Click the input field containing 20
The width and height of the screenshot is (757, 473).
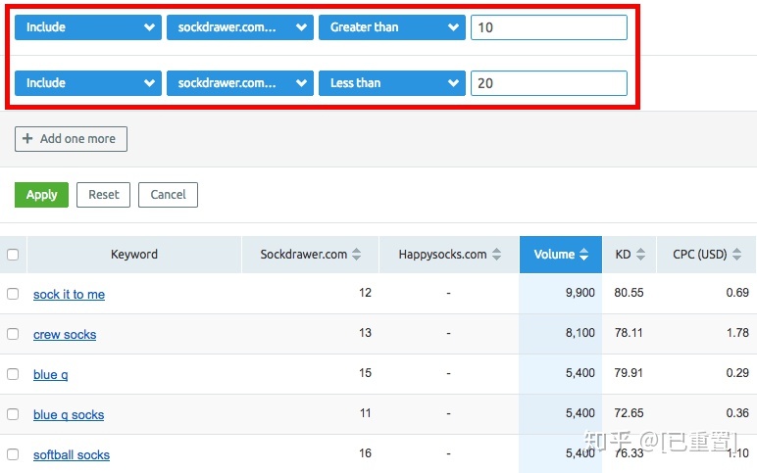(x=549, y=83)
